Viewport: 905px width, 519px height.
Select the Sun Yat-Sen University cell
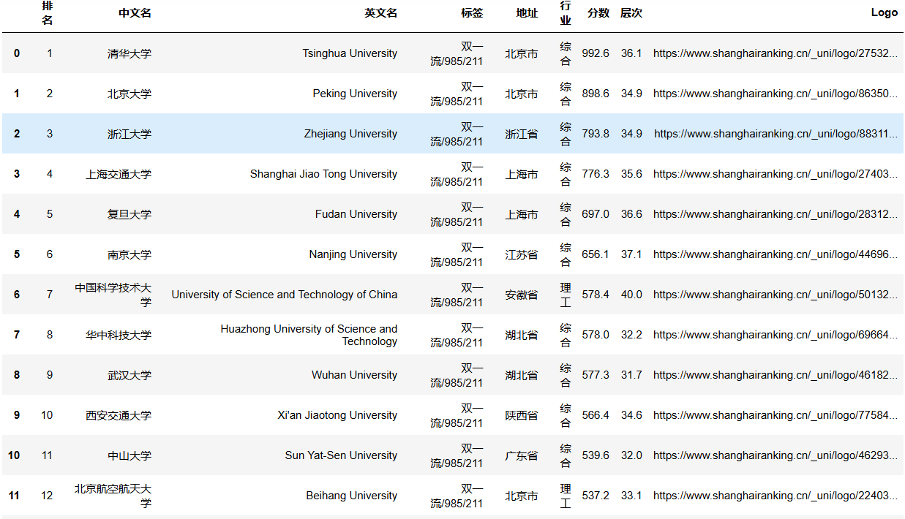(342, 455)
